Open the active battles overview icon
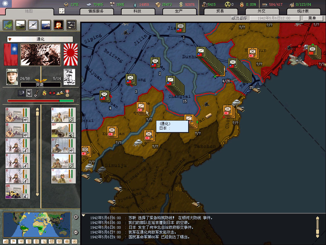Image resolution: width=326 pixels, height=245 pixels. coord(71,25)
